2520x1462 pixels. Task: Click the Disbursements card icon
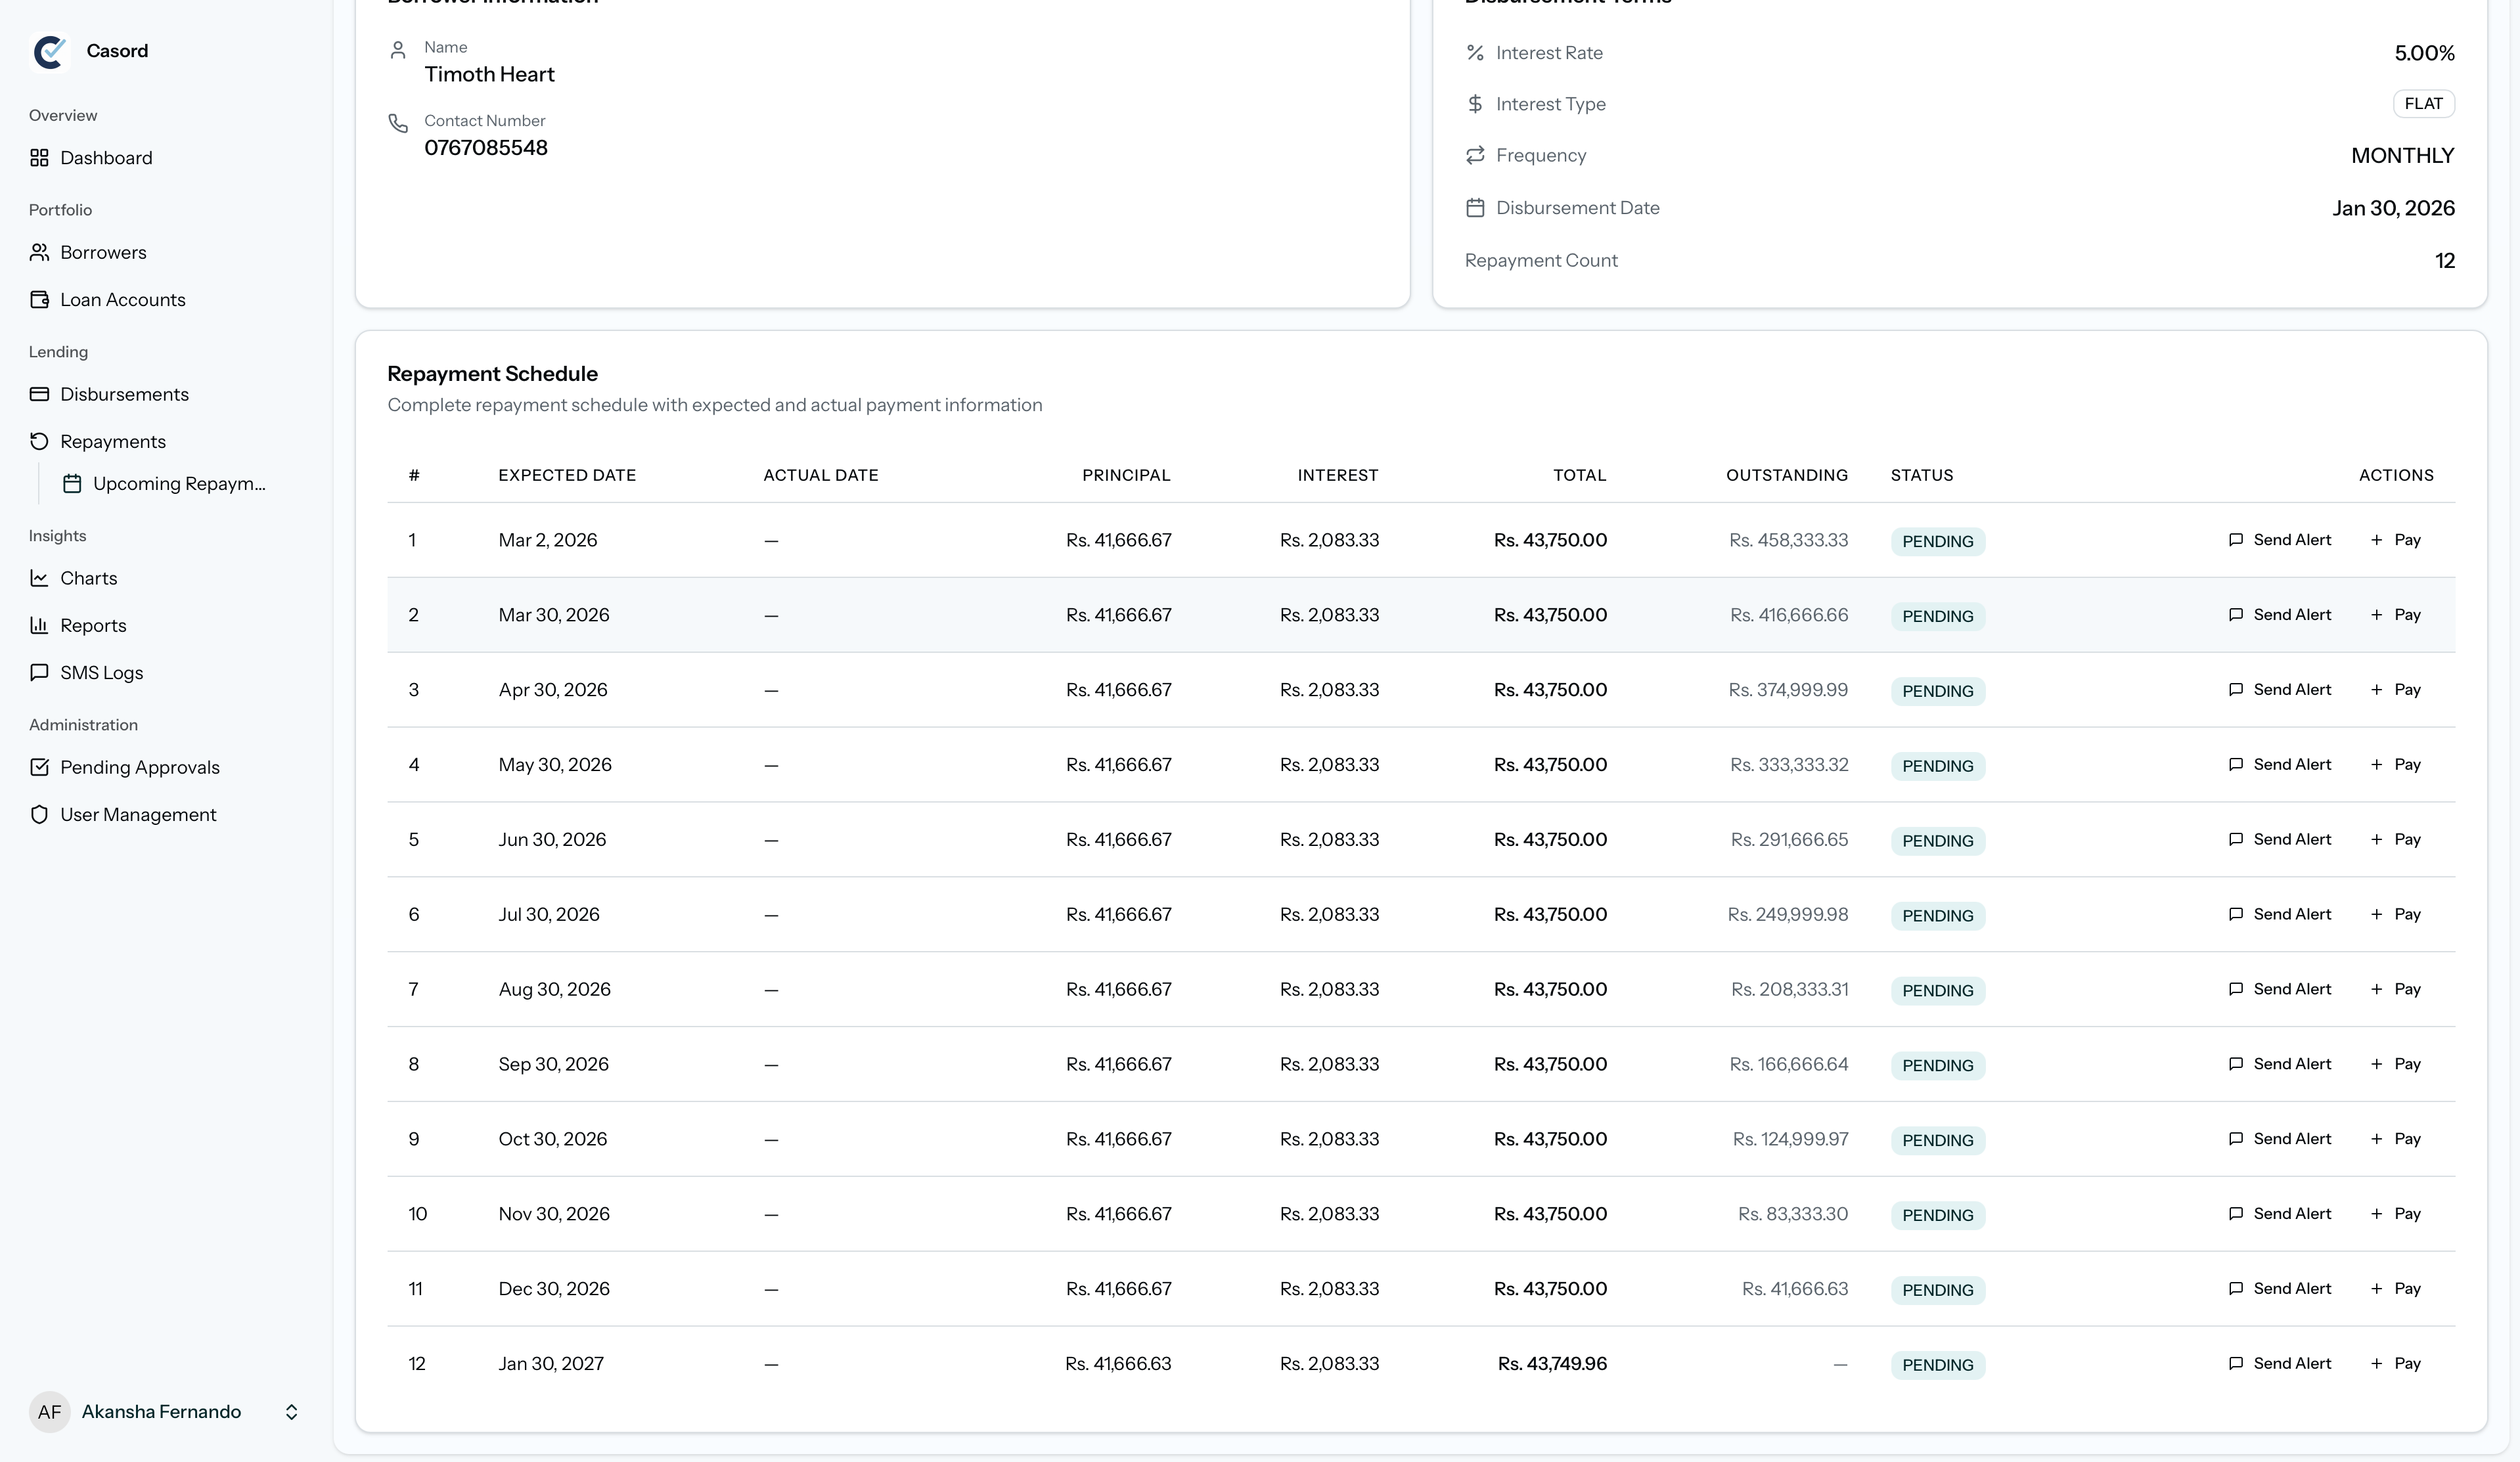point(39,394)
